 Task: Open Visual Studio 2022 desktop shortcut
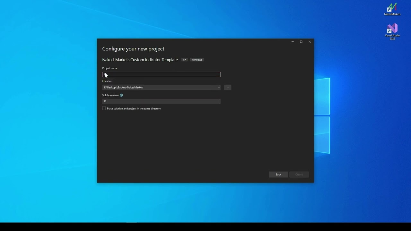coord(392,31)
